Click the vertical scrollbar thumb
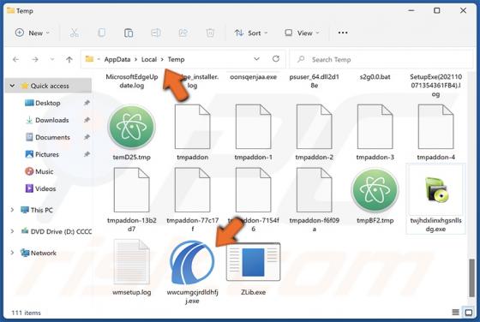Screen dimensions: 480x322 471,277
